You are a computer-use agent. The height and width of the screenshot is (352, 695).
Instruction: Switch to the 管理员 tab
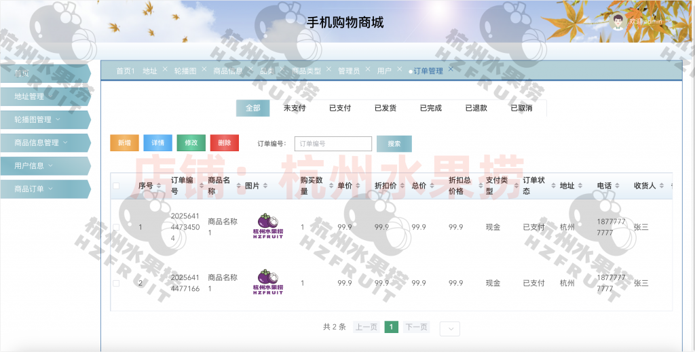point(349,71)
